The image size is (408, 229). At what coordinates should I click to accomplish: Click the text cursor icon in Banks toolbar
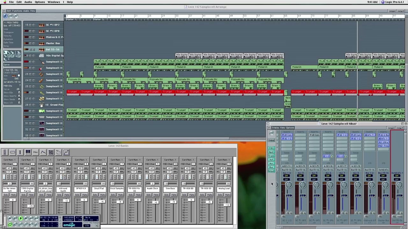pyautogui.click(x=20, y=152)
